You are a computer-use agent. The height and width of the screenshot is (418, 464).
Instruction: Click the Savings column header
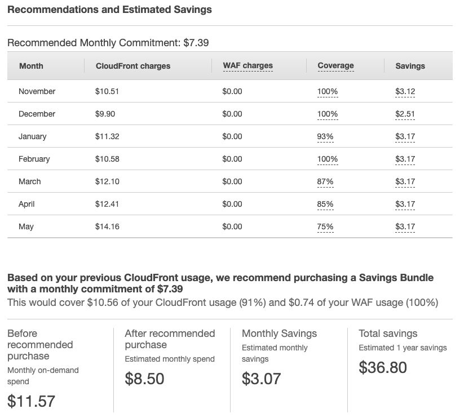(410, 66)
